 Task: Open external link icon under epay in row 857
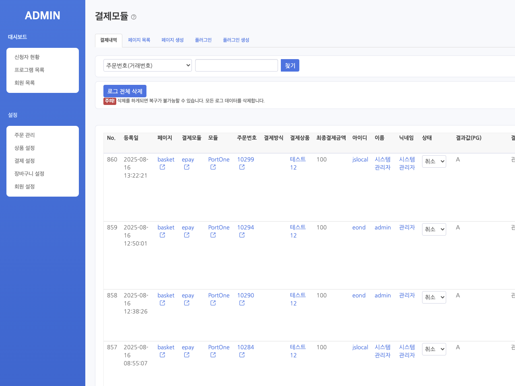(x=187, y=355)
